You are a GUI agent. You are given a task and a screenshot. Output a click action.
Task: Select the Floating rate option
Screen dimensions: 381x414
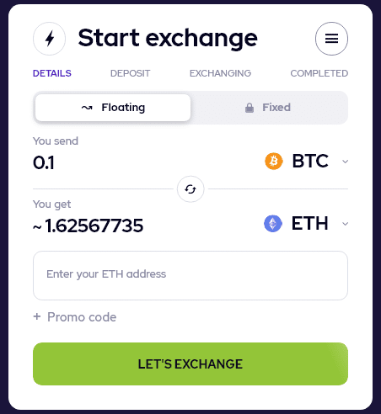113,108
